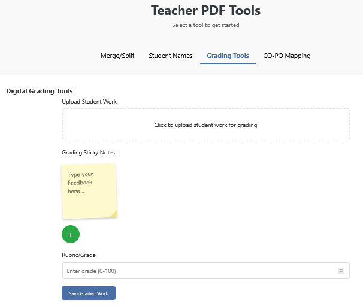Click the Grading Sticky Notes label
The height and width of the screenshot is (306, 363).
pos(89,153)
